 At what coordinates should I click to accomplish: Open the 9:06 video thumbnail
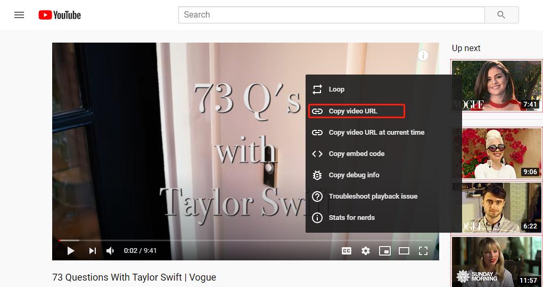click(x=497, y=153)
